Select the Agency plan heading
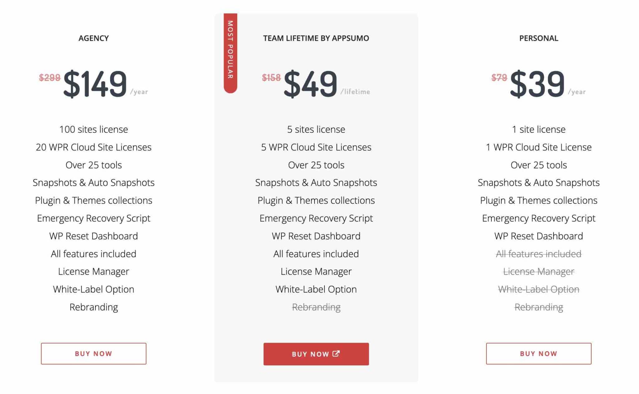The height and width of the screenshot is (394, 639). coord(94,38)
